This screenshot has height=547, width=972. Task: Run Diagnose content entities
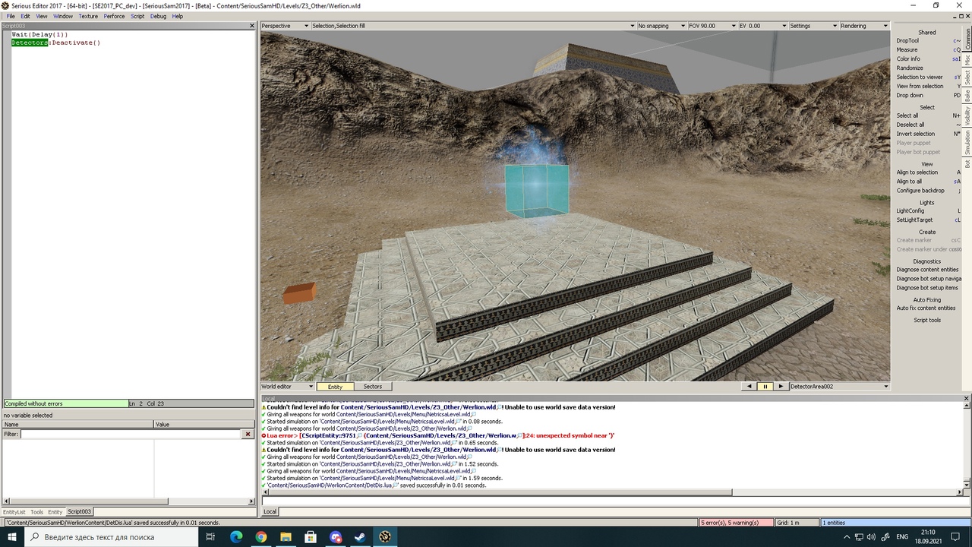click(928, 270)
